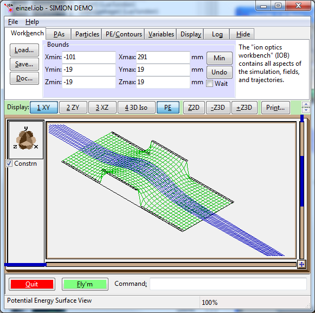Click the down arrow of the display bar stepper
The width and height of the screenshot is (315, 313).
click(x=306, y=110)
